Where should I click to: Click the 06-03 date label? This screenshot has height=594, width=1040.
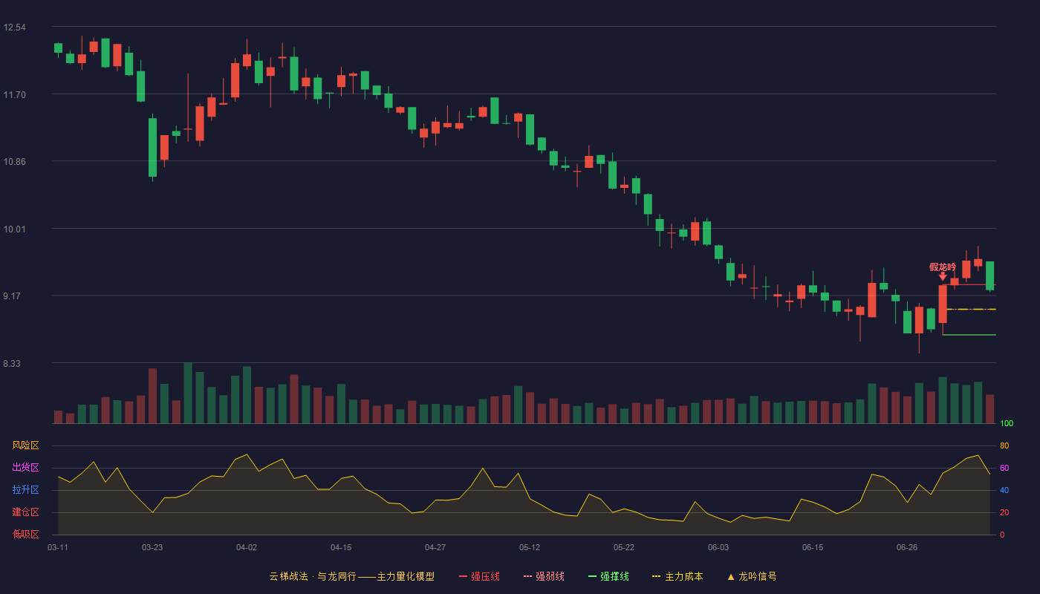tap(718, 547)
